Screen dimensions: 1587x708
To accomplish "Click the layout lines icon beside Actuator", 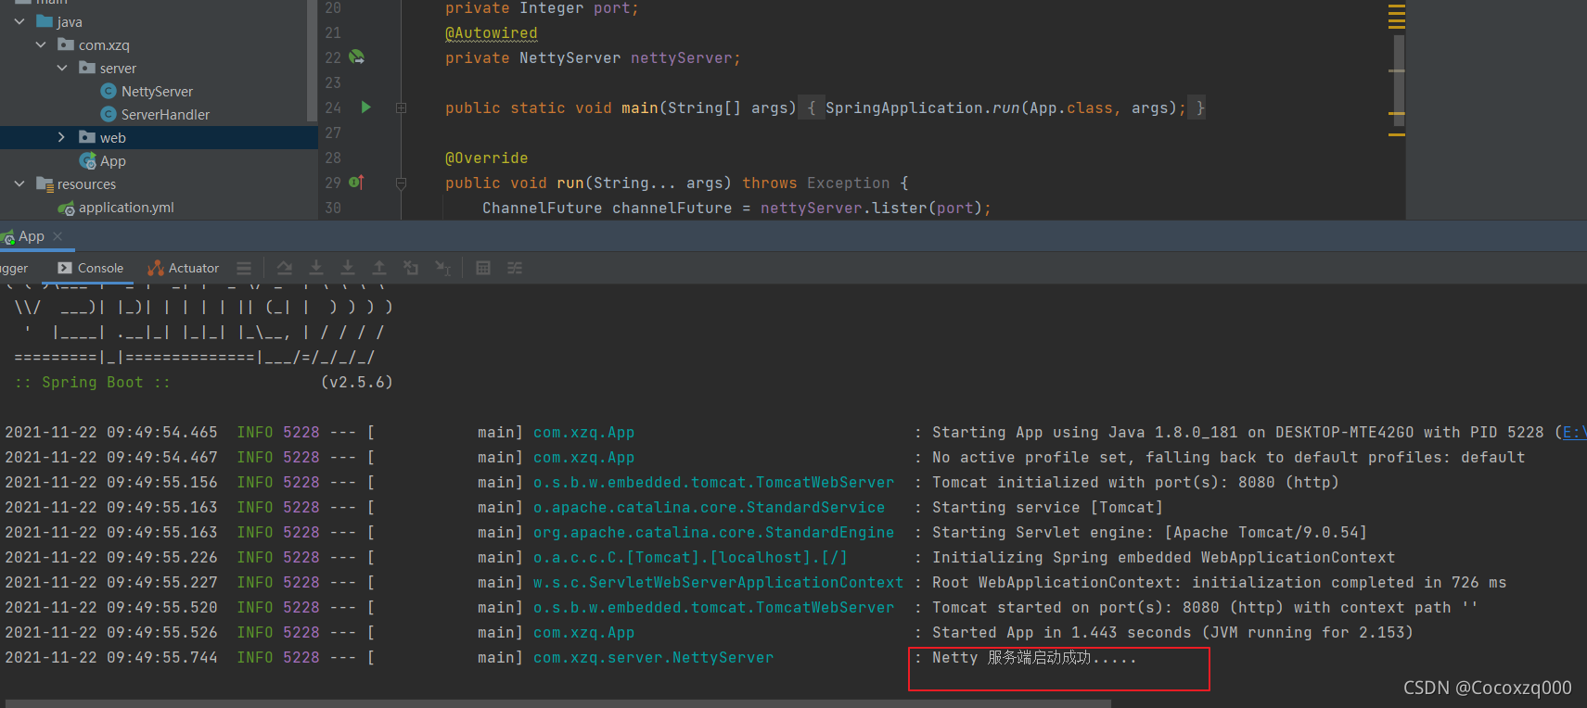I will pyautogui.click(x=244, y=268).
